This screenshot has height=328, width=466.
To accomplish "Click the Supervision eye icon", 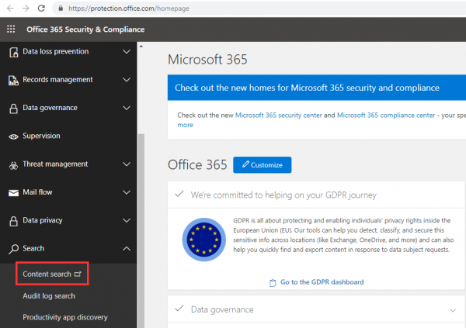I will coord(13,136).
